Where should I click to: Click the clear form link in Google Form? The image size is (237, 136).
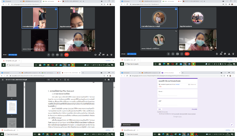194,109
